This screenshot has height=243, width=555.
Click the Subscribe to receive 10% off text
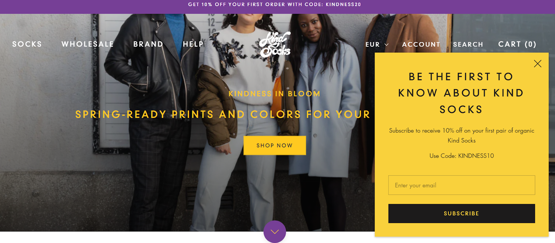click(462, 135)
